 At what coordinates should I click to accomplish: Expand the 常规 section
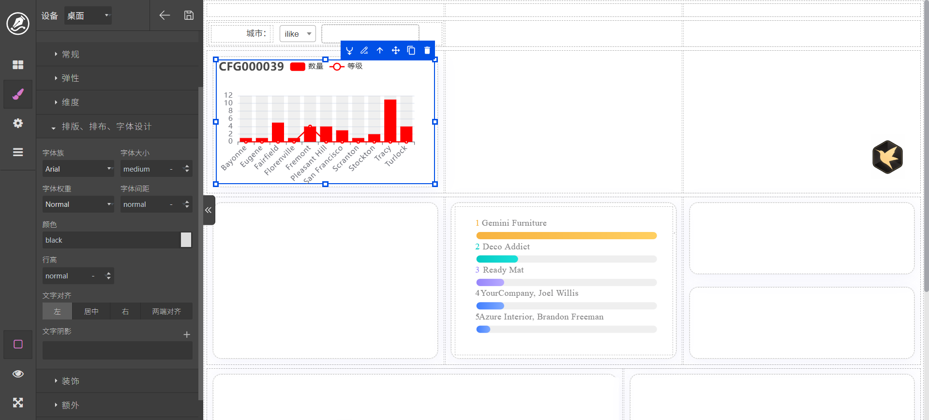point(70,54)
